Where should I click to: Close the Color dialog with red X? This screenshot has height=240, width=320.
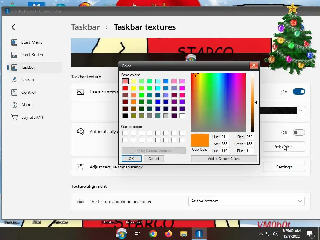pyautogui.click(x=254, y=65)
